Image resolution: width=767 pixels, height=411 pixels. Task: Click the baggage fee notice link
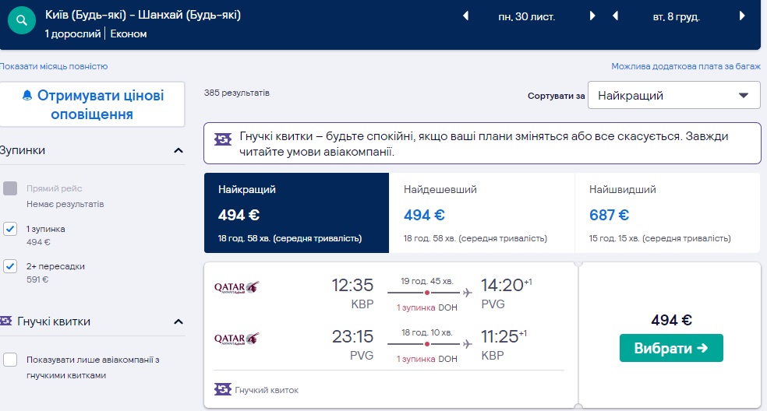685,67
